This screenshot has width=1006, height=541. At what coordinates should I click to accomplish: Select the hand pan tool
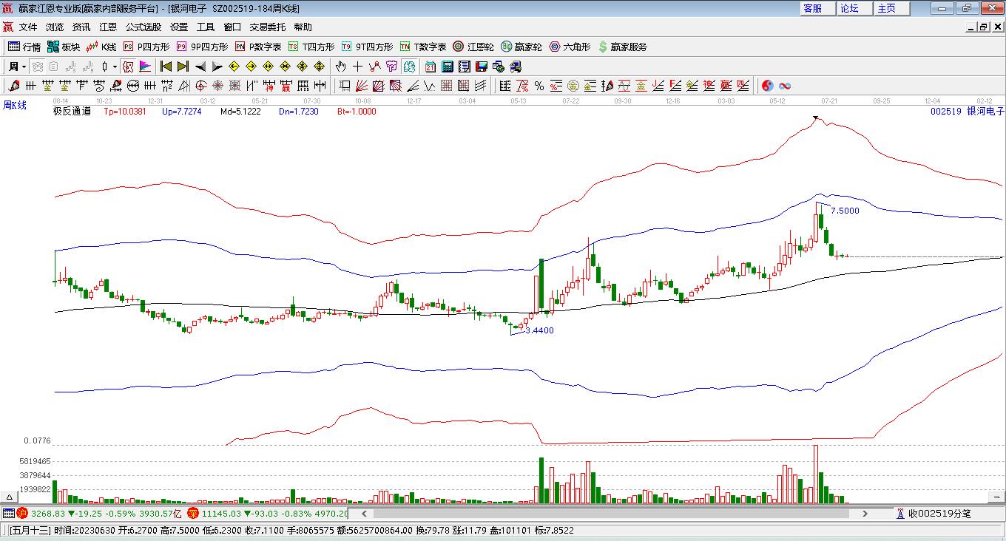pos(341,67)
